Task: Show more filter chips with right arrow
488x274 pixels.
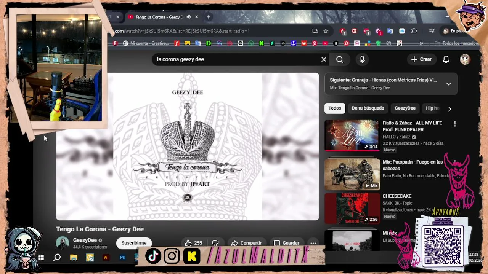Action: point(449,108)
